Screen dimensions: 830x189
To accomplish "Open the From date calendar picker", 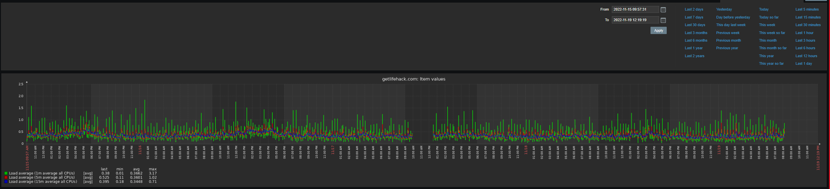I will point(663,10).
